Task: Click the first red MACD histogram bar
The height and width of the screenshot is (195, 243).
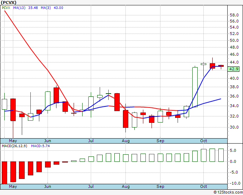Action: (x=4, y=172)
